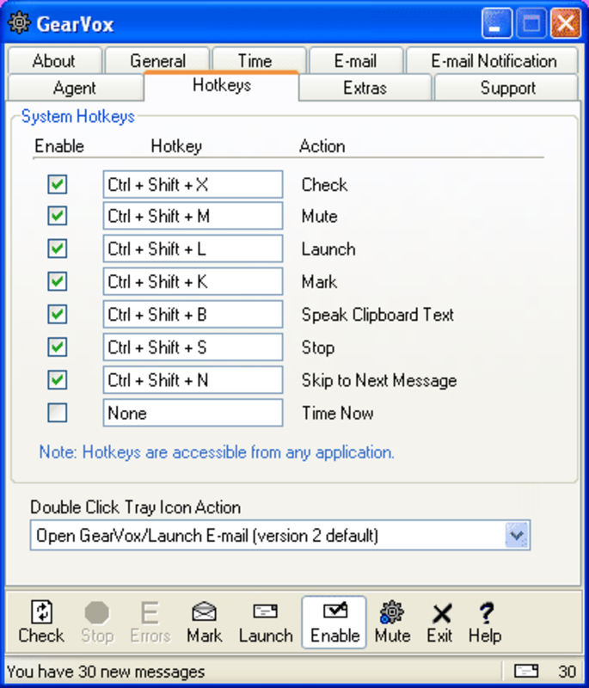Image resolution: width=589 pixels, height=688 pixels.
Task: Click the message count 30 in status bar
Action: click(567, 672)
